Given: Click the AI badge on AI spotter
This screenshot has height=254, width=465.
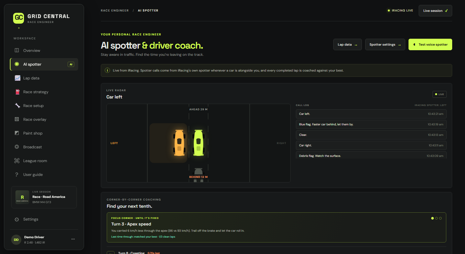Looking at the screenshot, I should point(71,64).
